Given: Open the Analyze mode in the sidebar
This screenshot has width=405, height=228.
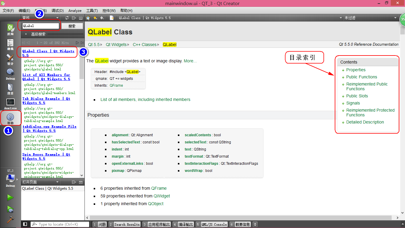Looking at the screenshot, I should coord(10,104).
